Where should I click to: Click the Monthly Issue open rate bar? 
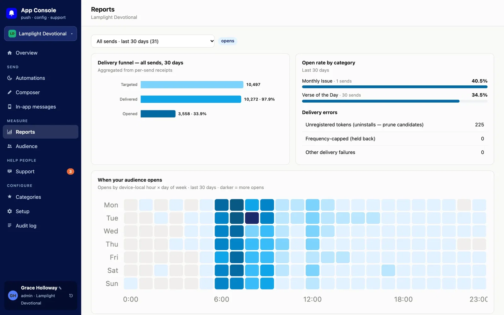tap(395, 87)
